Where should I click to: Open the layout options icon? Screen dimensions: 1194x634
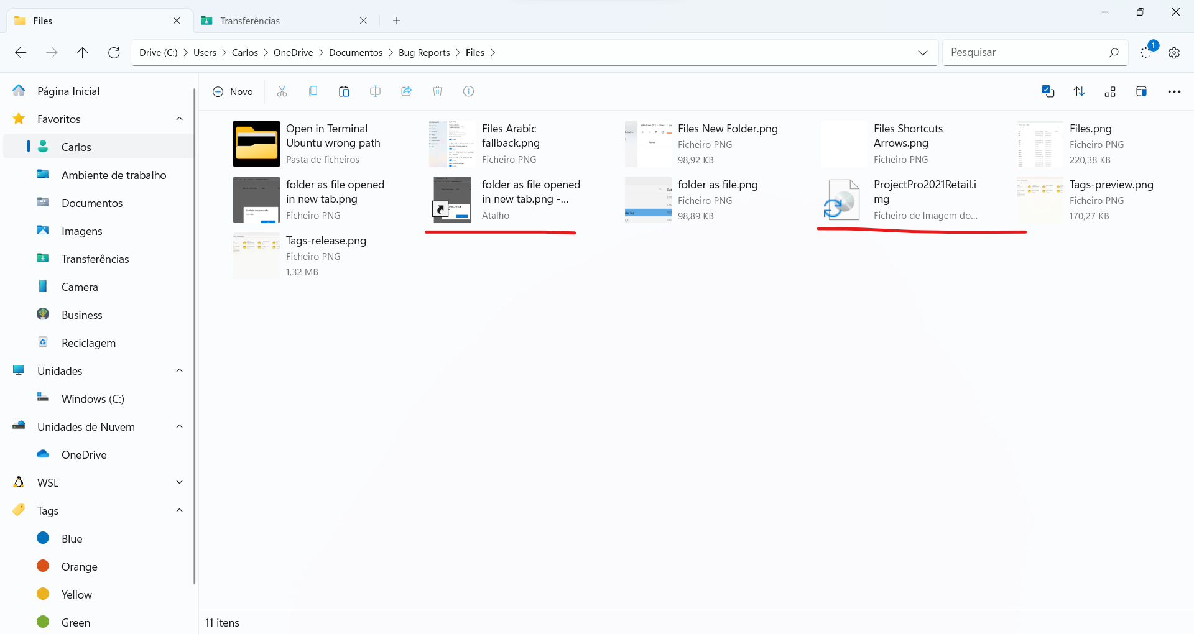(1111, 91)
